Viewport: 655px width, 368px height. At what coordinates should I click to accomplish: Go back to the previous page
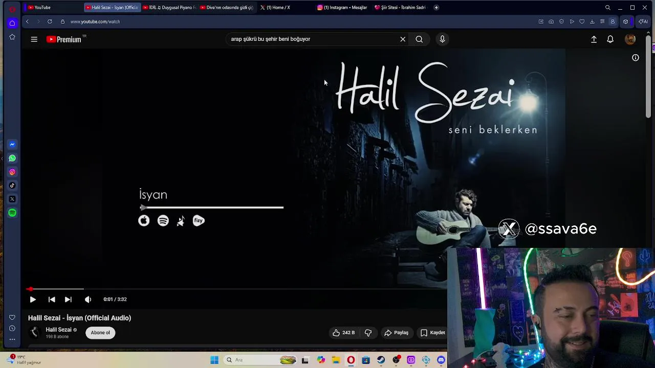(x=27, y=21)
